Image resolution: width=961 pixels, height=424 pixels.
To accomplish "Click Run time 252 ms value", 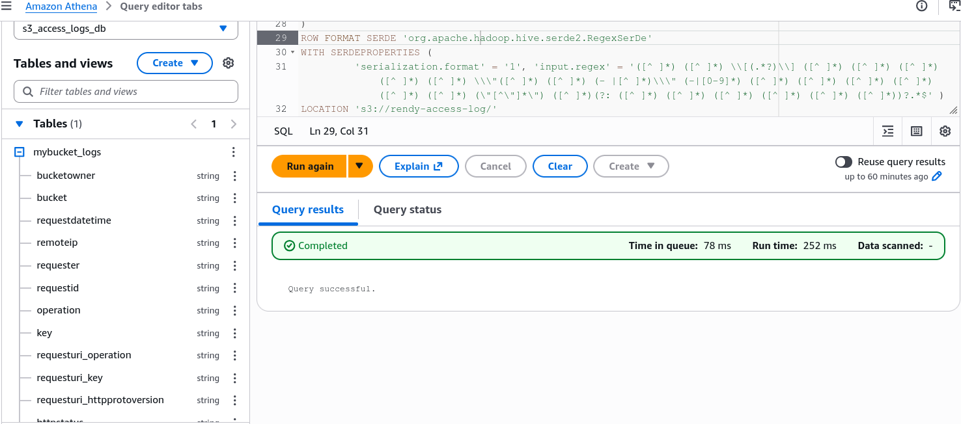I will pos(820,246).
